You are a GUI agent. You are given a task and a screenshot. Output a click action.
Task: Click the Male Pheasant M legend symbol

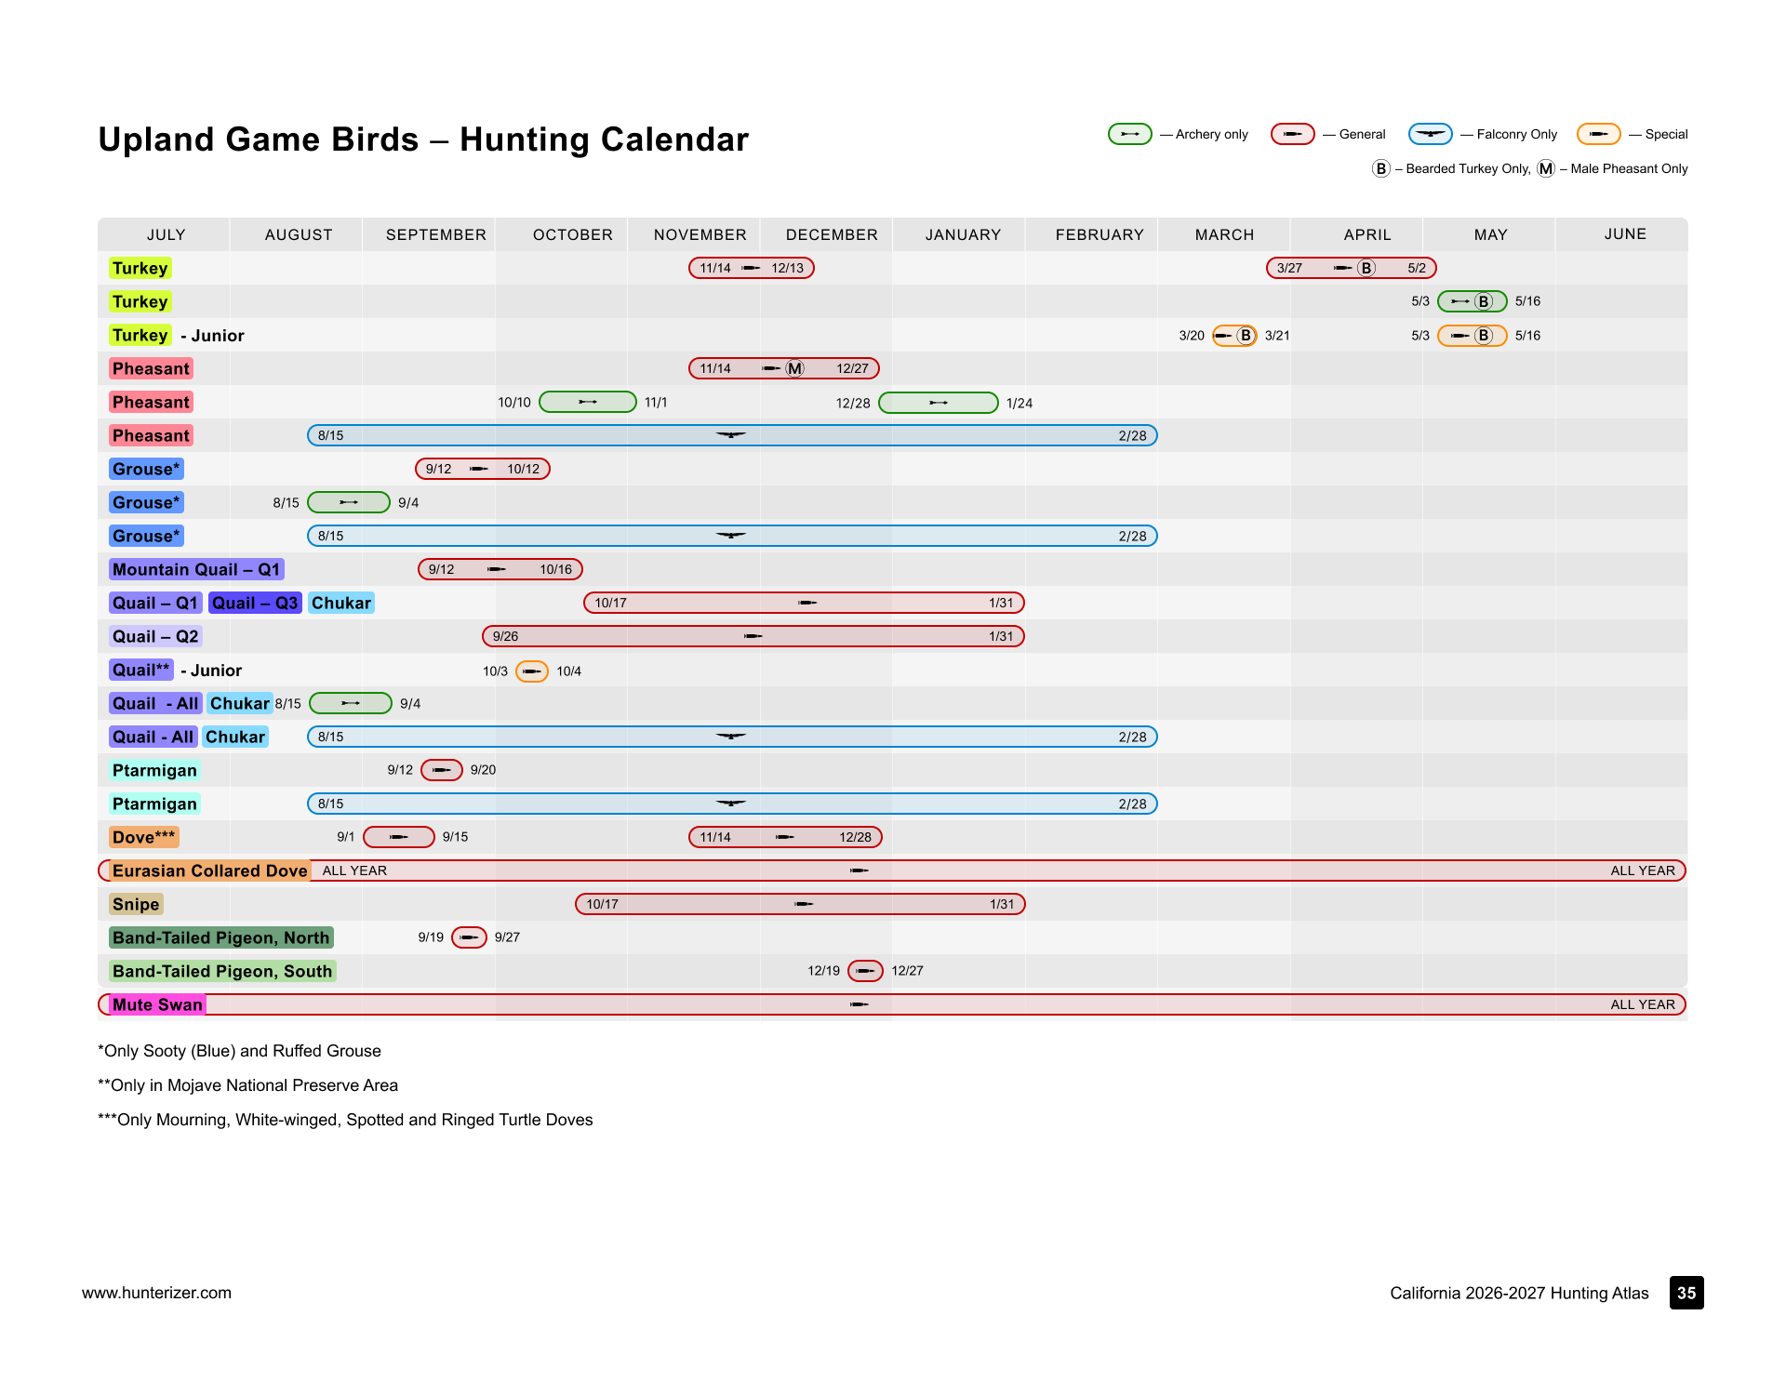pos(1546,168)
